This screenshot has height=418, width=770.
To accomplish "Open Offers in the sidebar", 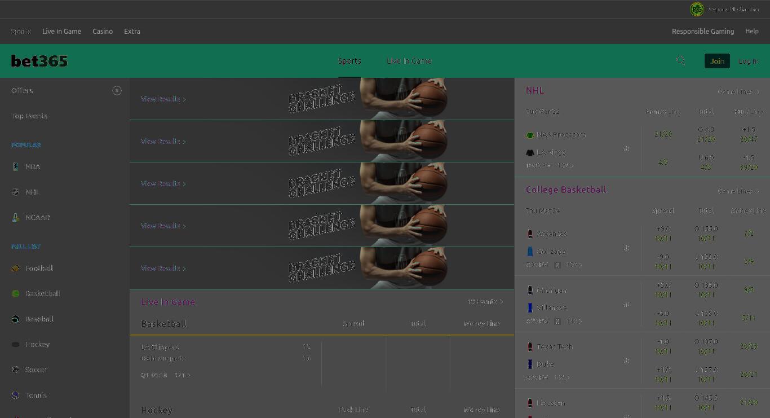I will (x=22, y=90).
